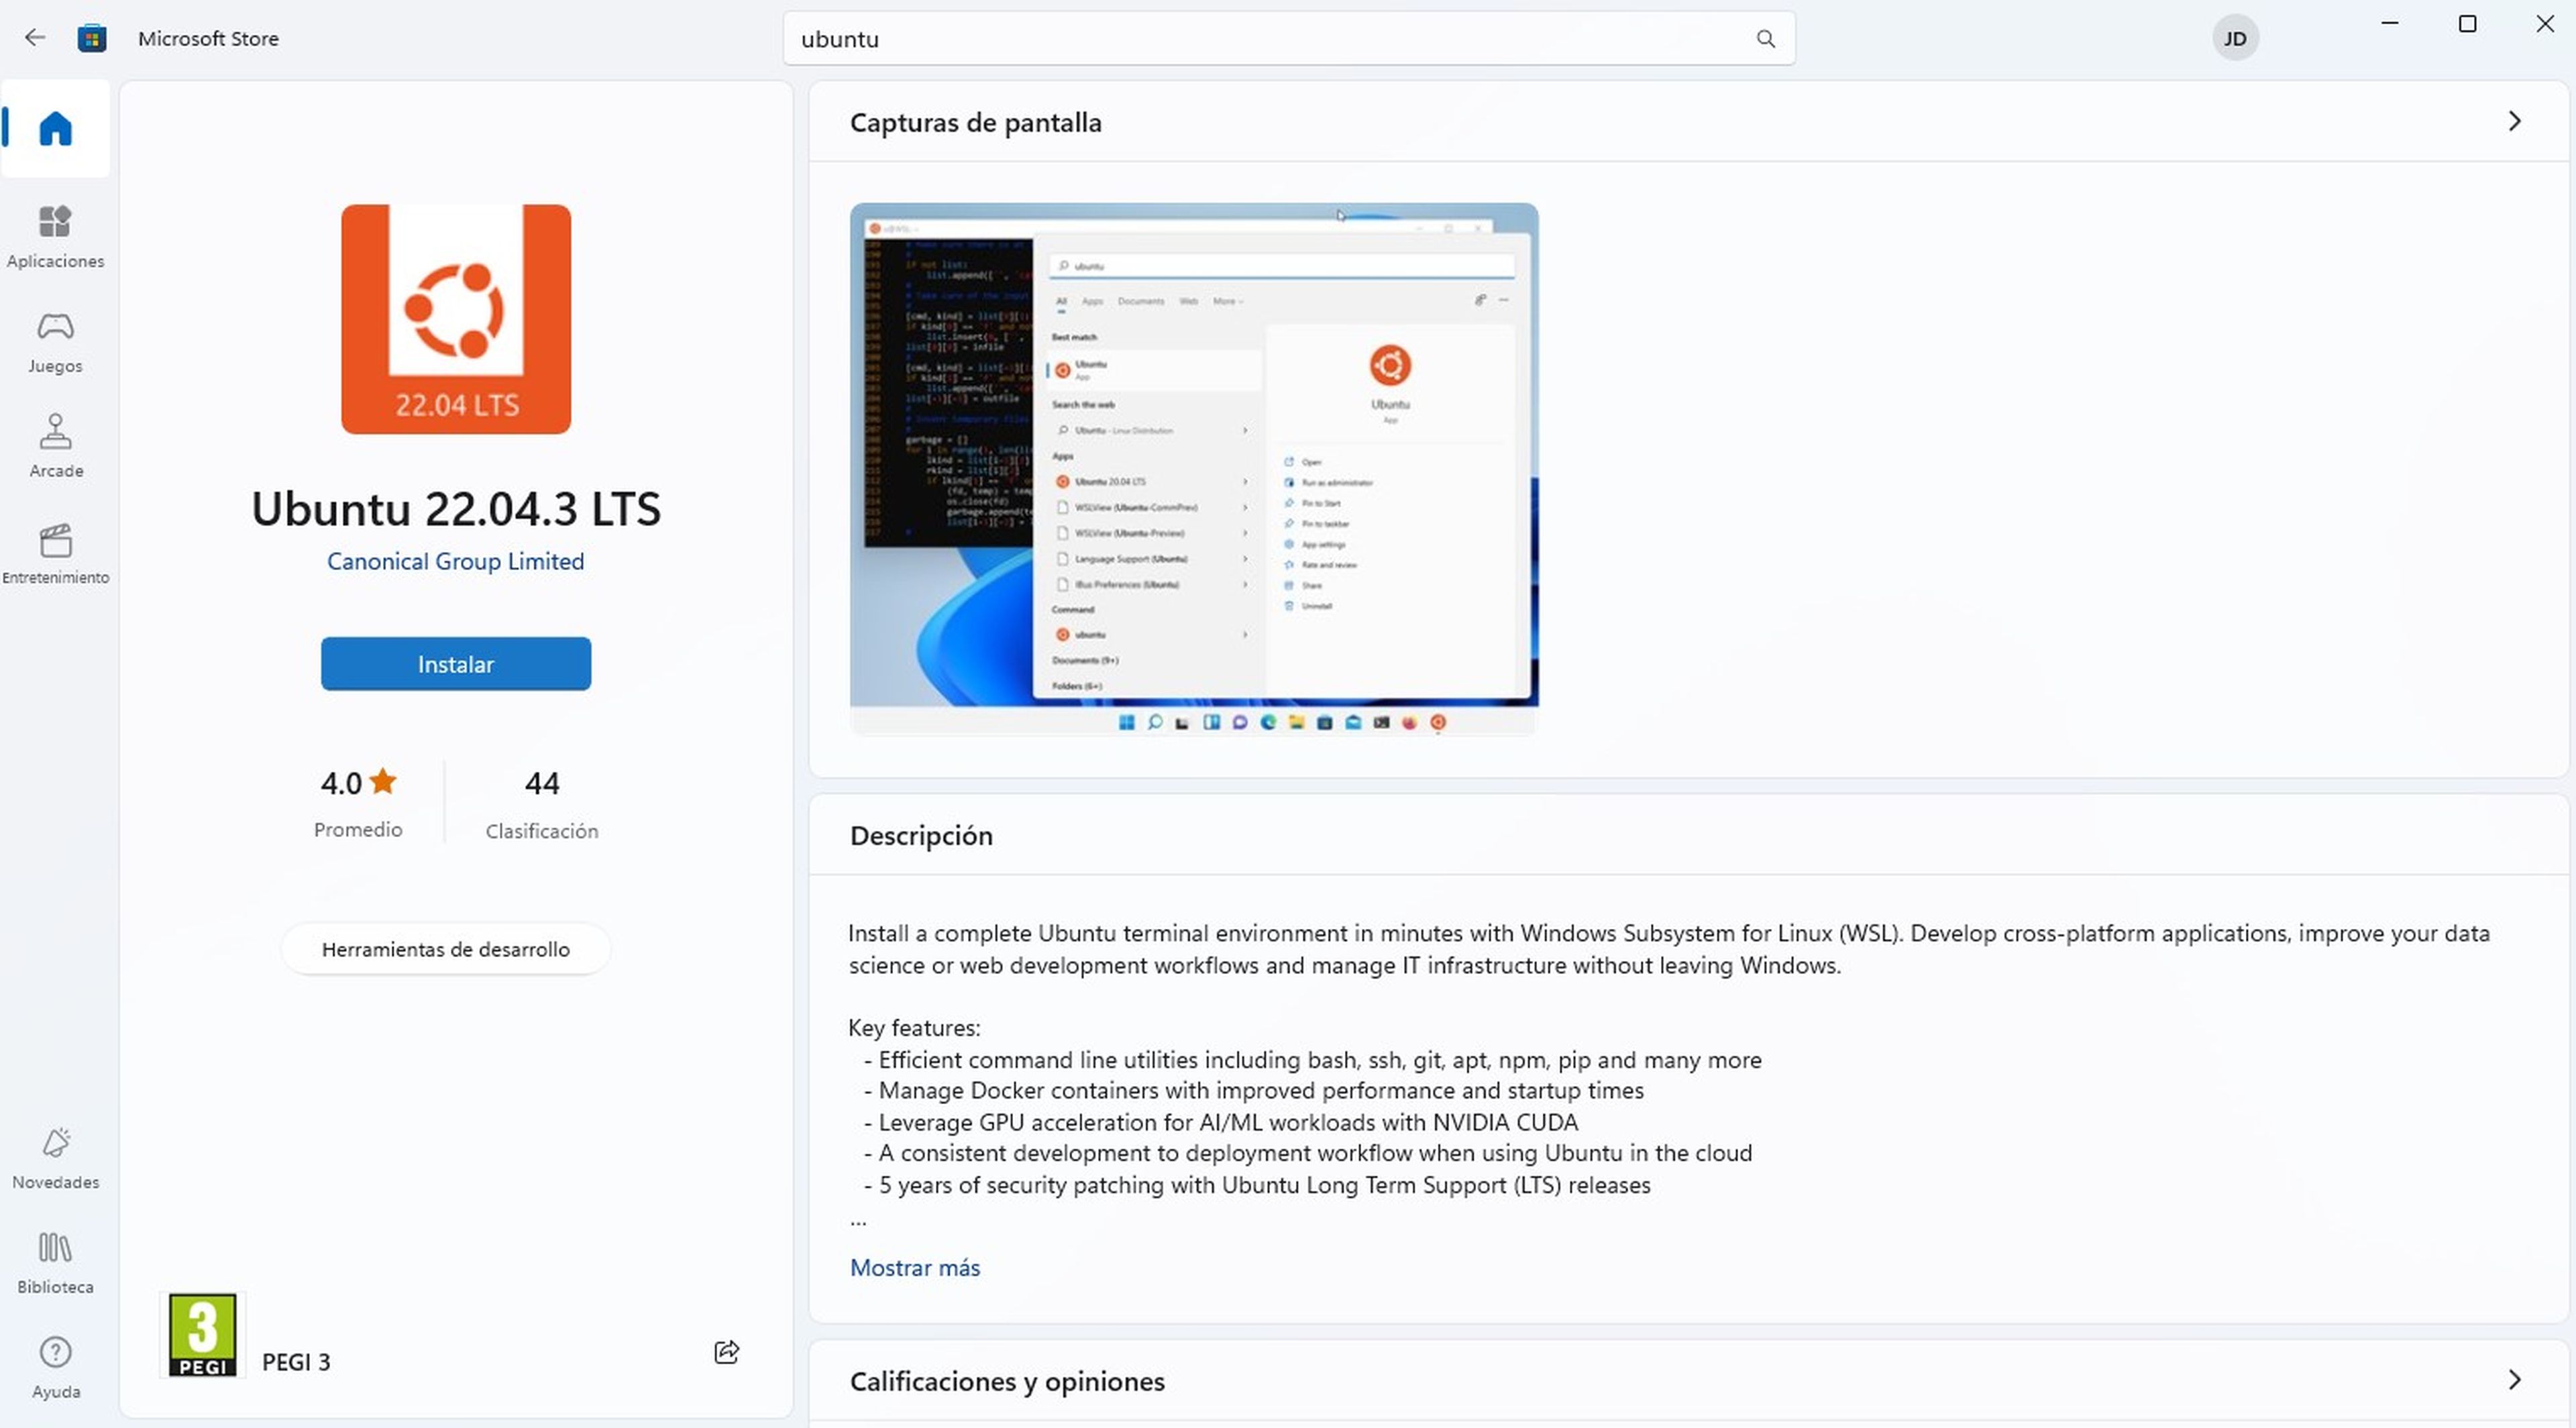Screen dimensions: 2576x1428
Task: Click the PEGI 3 label text
Action: point(296,1362)
